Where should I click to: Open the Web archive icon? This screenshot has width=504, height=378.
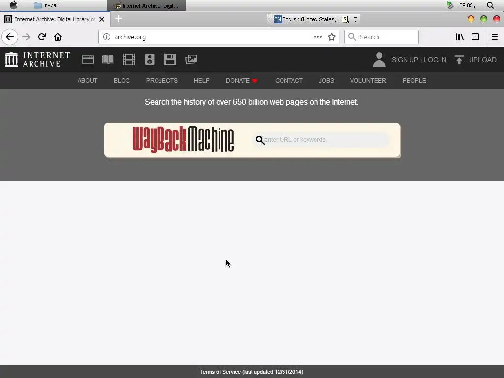tap(88, 60)
